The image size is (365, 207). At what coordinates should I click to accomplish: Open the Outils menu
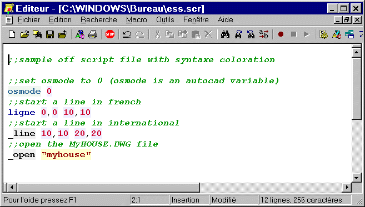coord(165,20)
